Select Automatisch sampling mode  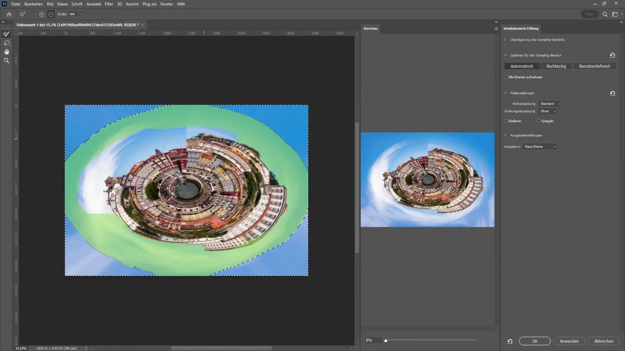pos(521,66)
